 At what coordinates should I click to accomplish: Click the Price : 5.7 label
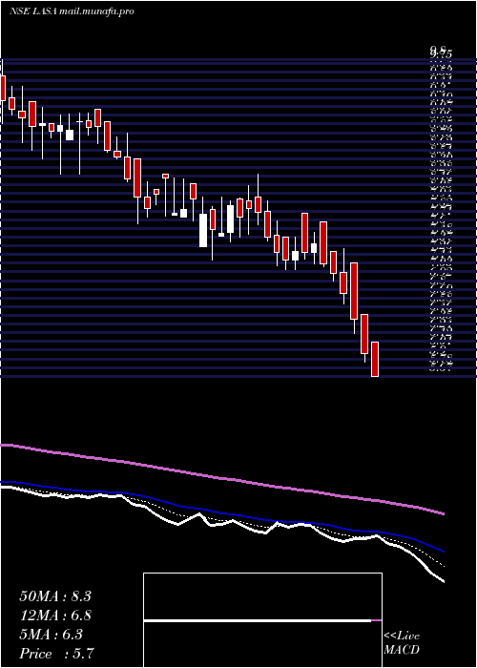click(56, 654)
